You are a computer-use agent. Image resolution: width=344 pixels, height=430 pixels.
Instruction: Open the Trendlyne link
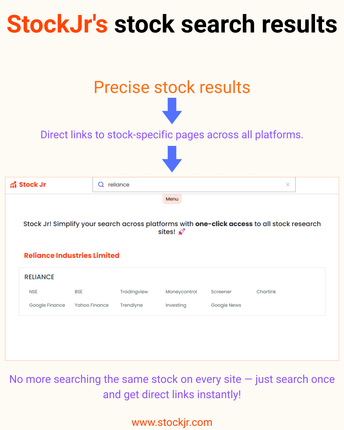point(132,305)
